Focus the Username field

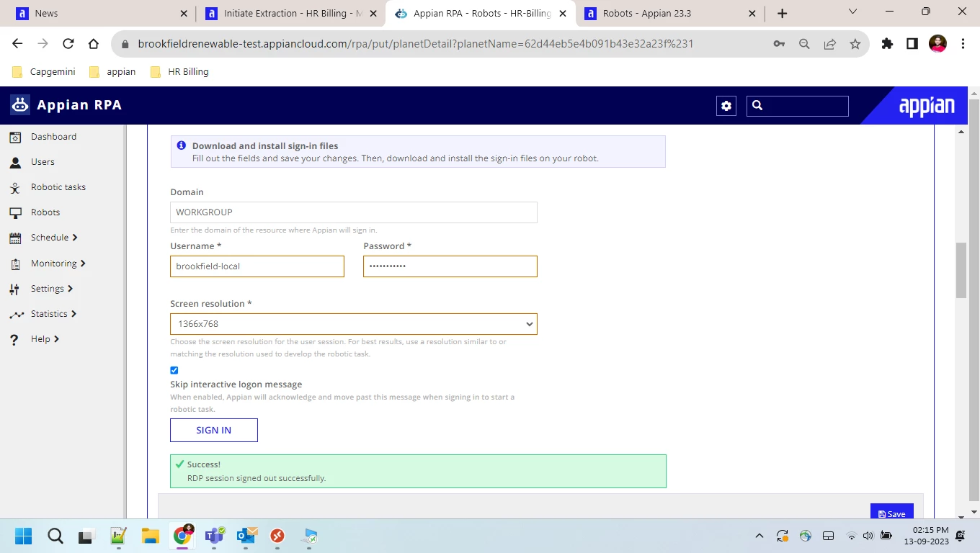[257, 266]
